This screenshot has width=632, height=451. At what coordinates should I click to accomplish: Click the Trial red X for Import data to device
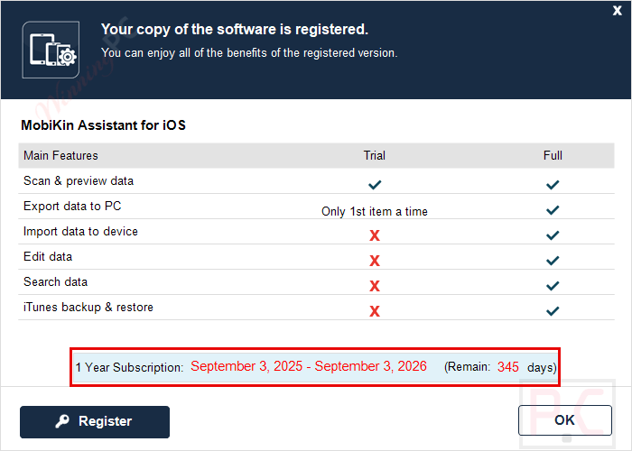(x=375, y=235)
